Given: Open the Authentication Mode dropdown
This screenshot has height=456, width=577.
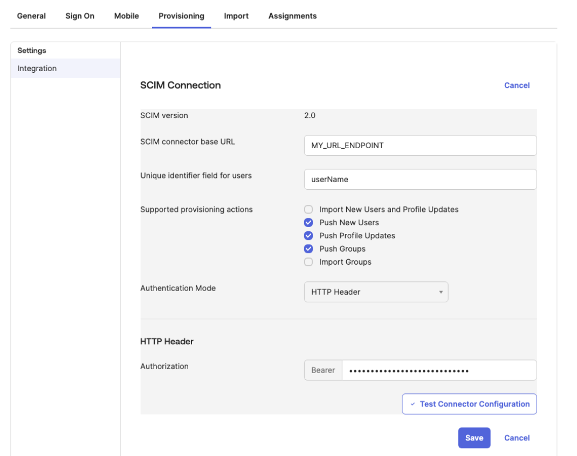Looking at the screenshot, I should [375, 292].
